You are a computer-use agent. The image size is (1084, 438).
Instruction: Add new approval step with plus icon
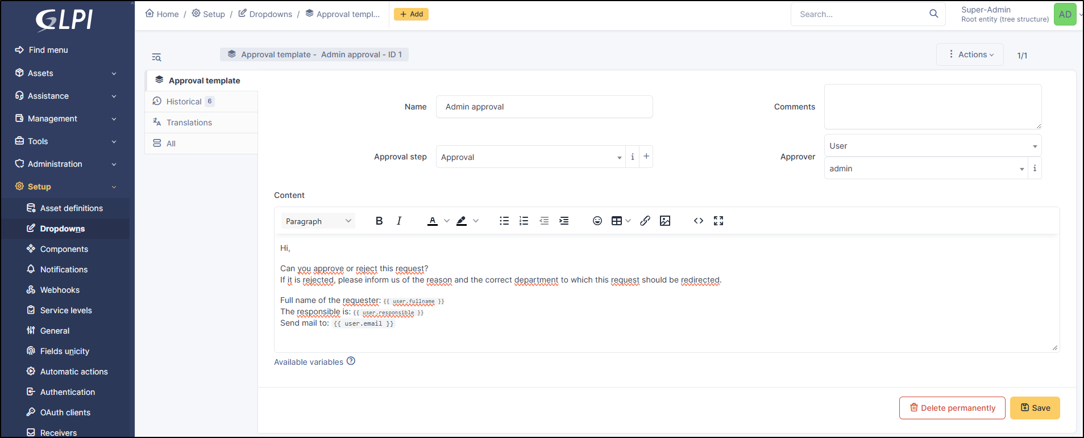point(646,157)
